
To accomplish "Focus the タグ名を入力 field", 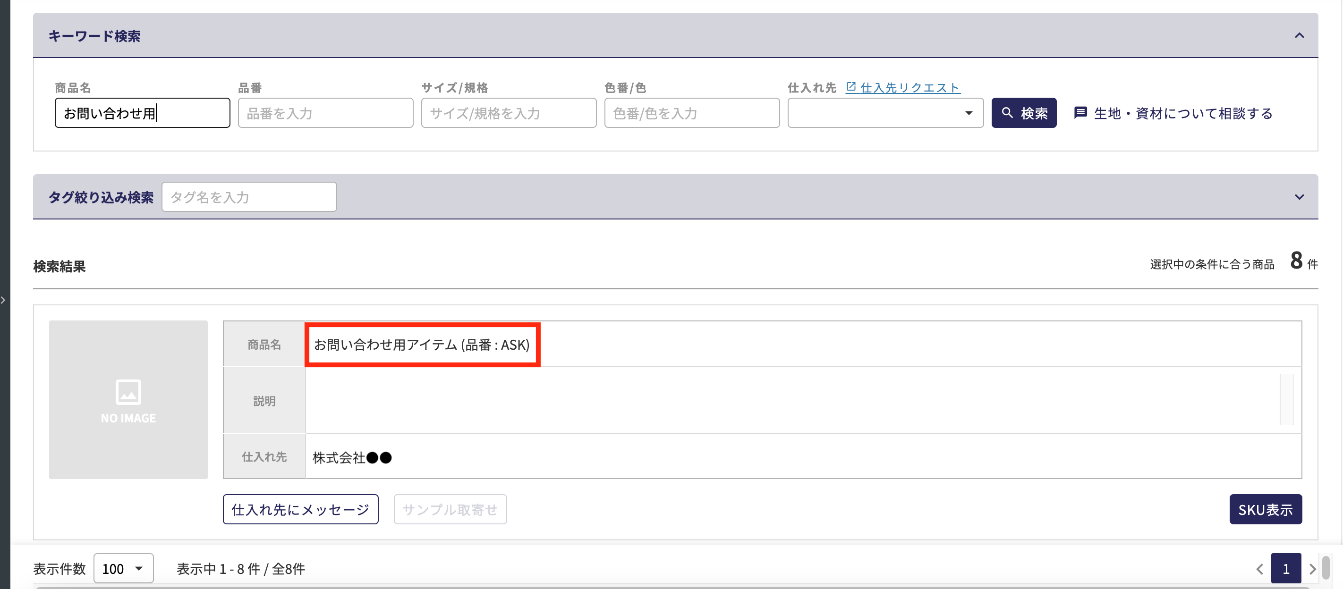I will coord(249,197).
